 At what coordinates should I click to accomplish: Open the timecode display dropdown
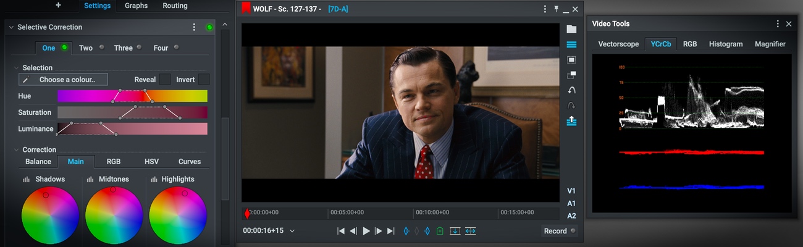(x=292, y=231)
